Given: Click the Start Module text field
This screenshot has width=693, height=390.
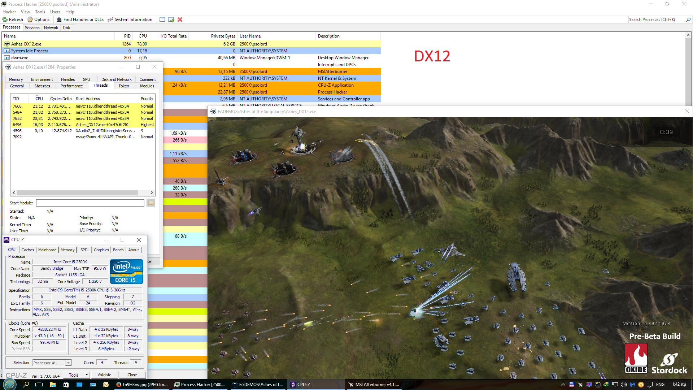Looking at the screenshot, I should (90, 203).
